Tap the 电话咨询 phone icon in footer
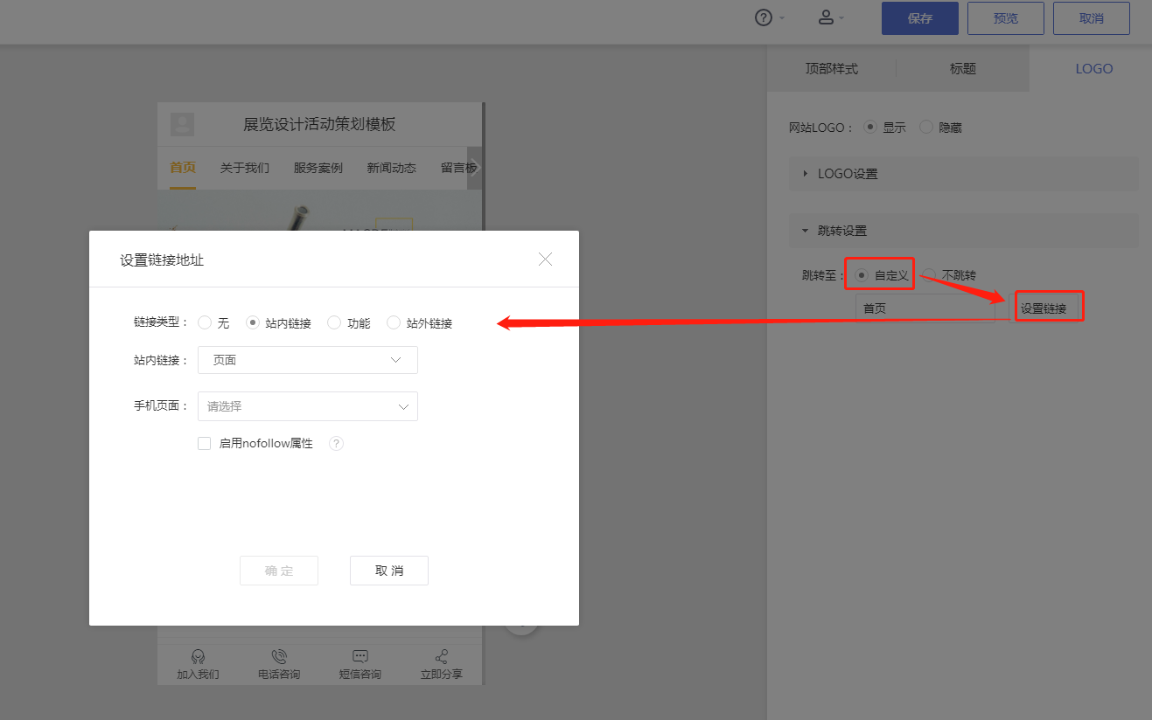 click(279, 657)
